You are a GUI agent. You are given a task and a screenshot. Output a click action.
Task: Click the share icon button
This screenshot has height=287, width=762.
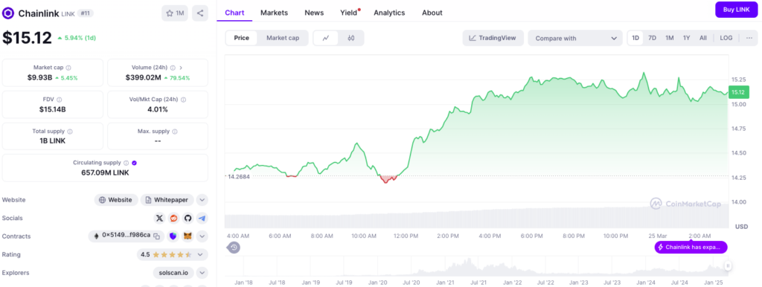(199, 13)
